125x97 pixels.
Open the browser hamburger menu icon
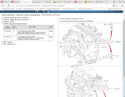click(x=114, y=2)
